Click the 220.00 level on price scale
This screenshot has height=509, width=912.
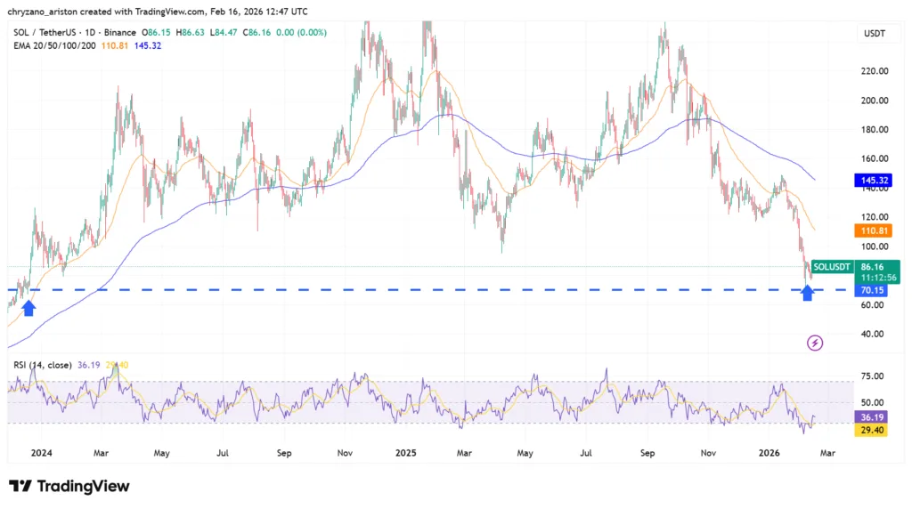coord(871,71)
